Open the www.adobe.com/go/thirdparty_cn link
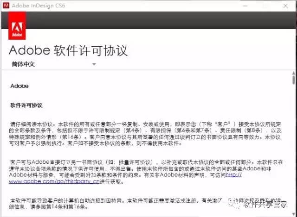This screenshot has width=297, height=217. click(x=54, y=181)
